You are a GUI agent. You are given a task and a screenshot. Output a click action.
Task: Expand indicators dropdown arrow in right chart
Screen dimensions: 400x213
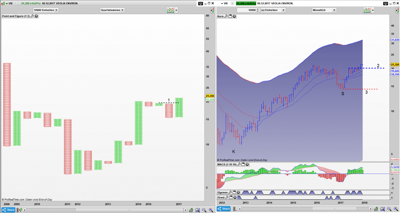tap(373, 11)
